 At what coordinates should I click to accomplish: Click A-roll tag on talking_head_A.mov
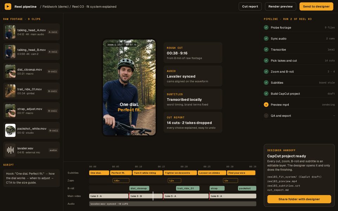(x=53, y=32)
